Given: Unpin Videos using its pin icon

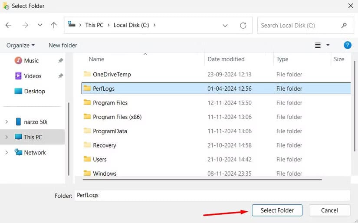Looking at the screenshot, I should pyautogui.click(x=60, y=76).
